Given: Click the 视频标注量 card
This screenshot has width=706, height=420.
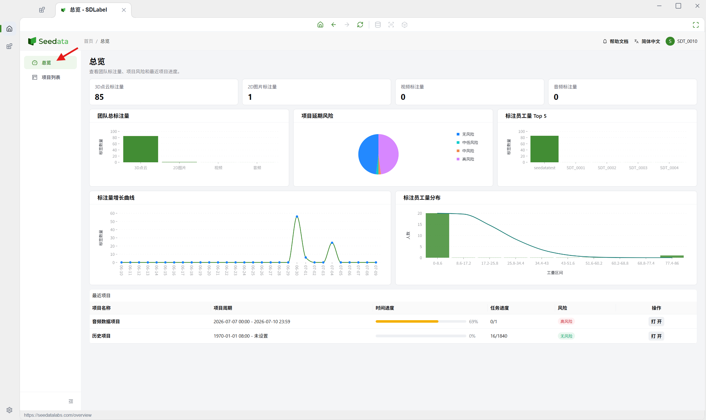Looking at the screenshot, I should 469,92.
